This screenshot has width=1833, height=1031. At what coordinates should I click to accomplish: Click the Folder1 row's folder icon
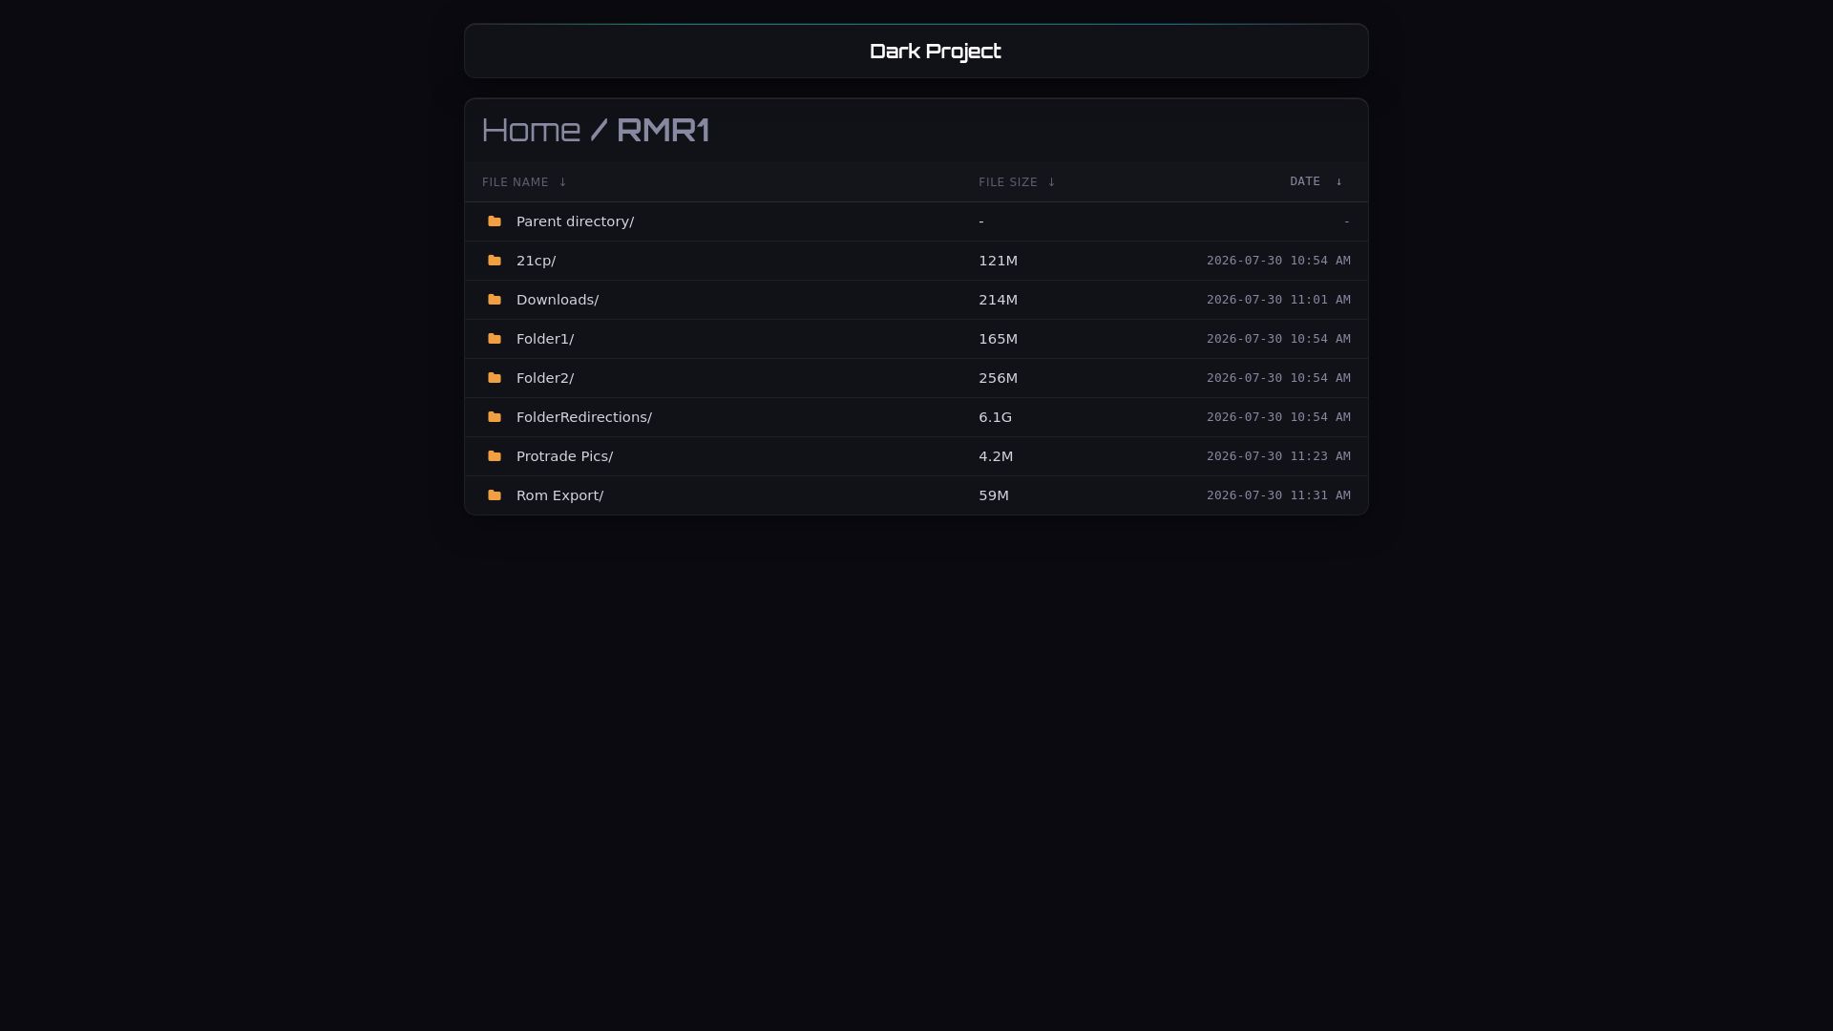(x=495, y=339)
